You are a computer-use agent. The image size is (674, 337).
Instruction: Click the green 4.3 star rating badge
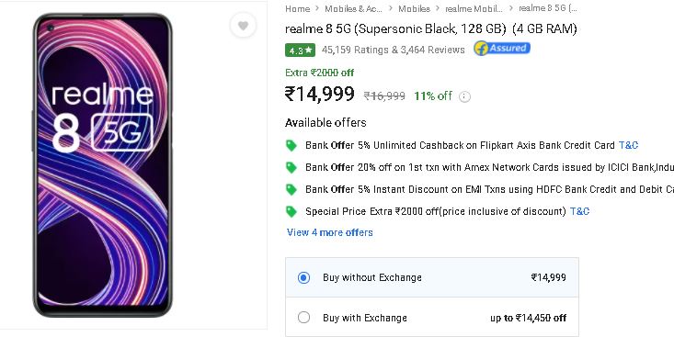[x=300, y=51]
